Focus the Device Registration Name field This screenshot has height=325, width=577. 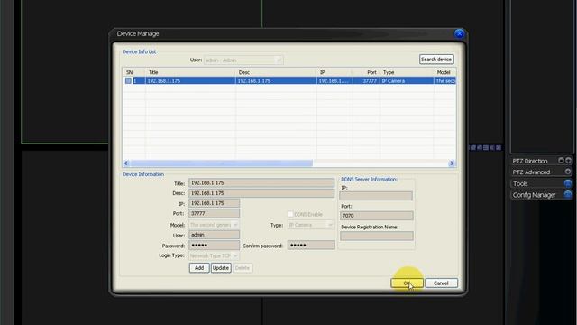(377, 237)
